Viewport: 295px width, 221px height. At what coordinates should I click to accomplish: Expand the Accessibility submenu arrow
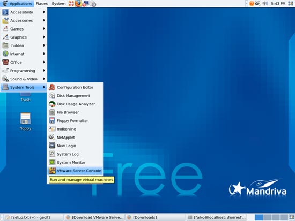click(x=44, y=12)
